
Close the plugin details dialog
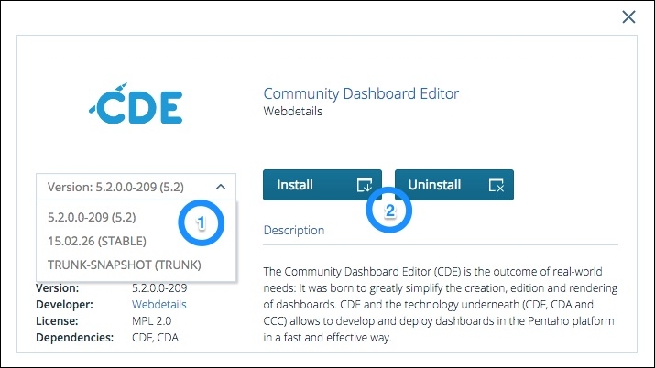coord(628,17)
